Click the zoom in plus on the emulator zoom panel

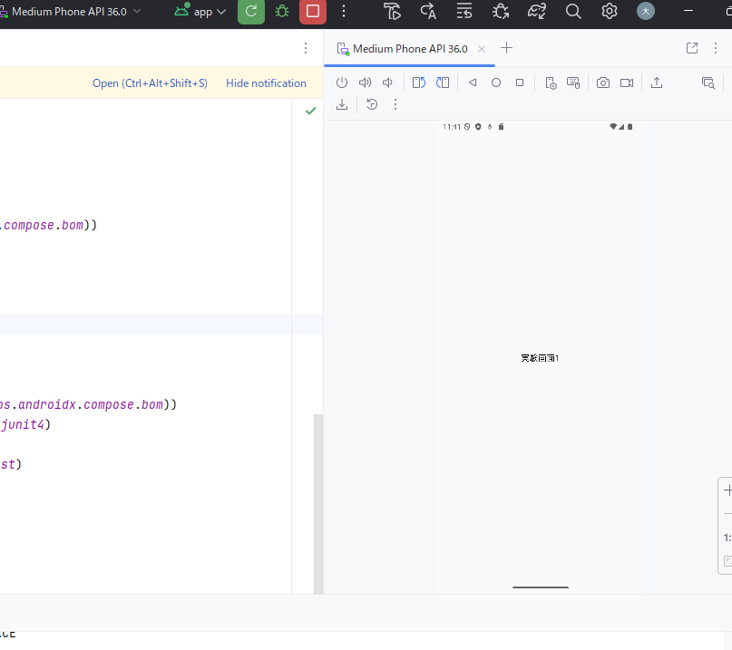point(727,490)
